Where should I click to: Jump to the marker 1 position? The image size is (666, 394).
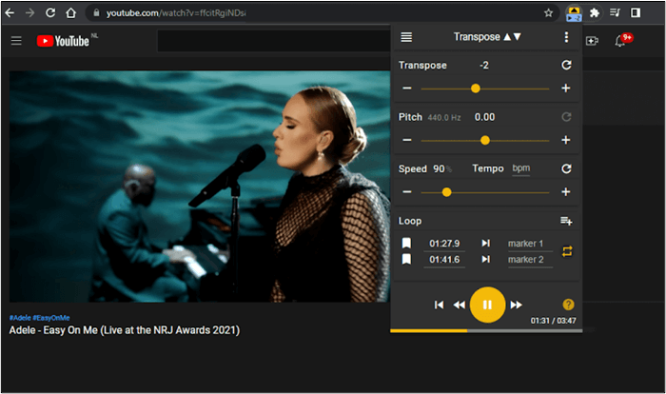pyautogui.click(x=485, y=243)
